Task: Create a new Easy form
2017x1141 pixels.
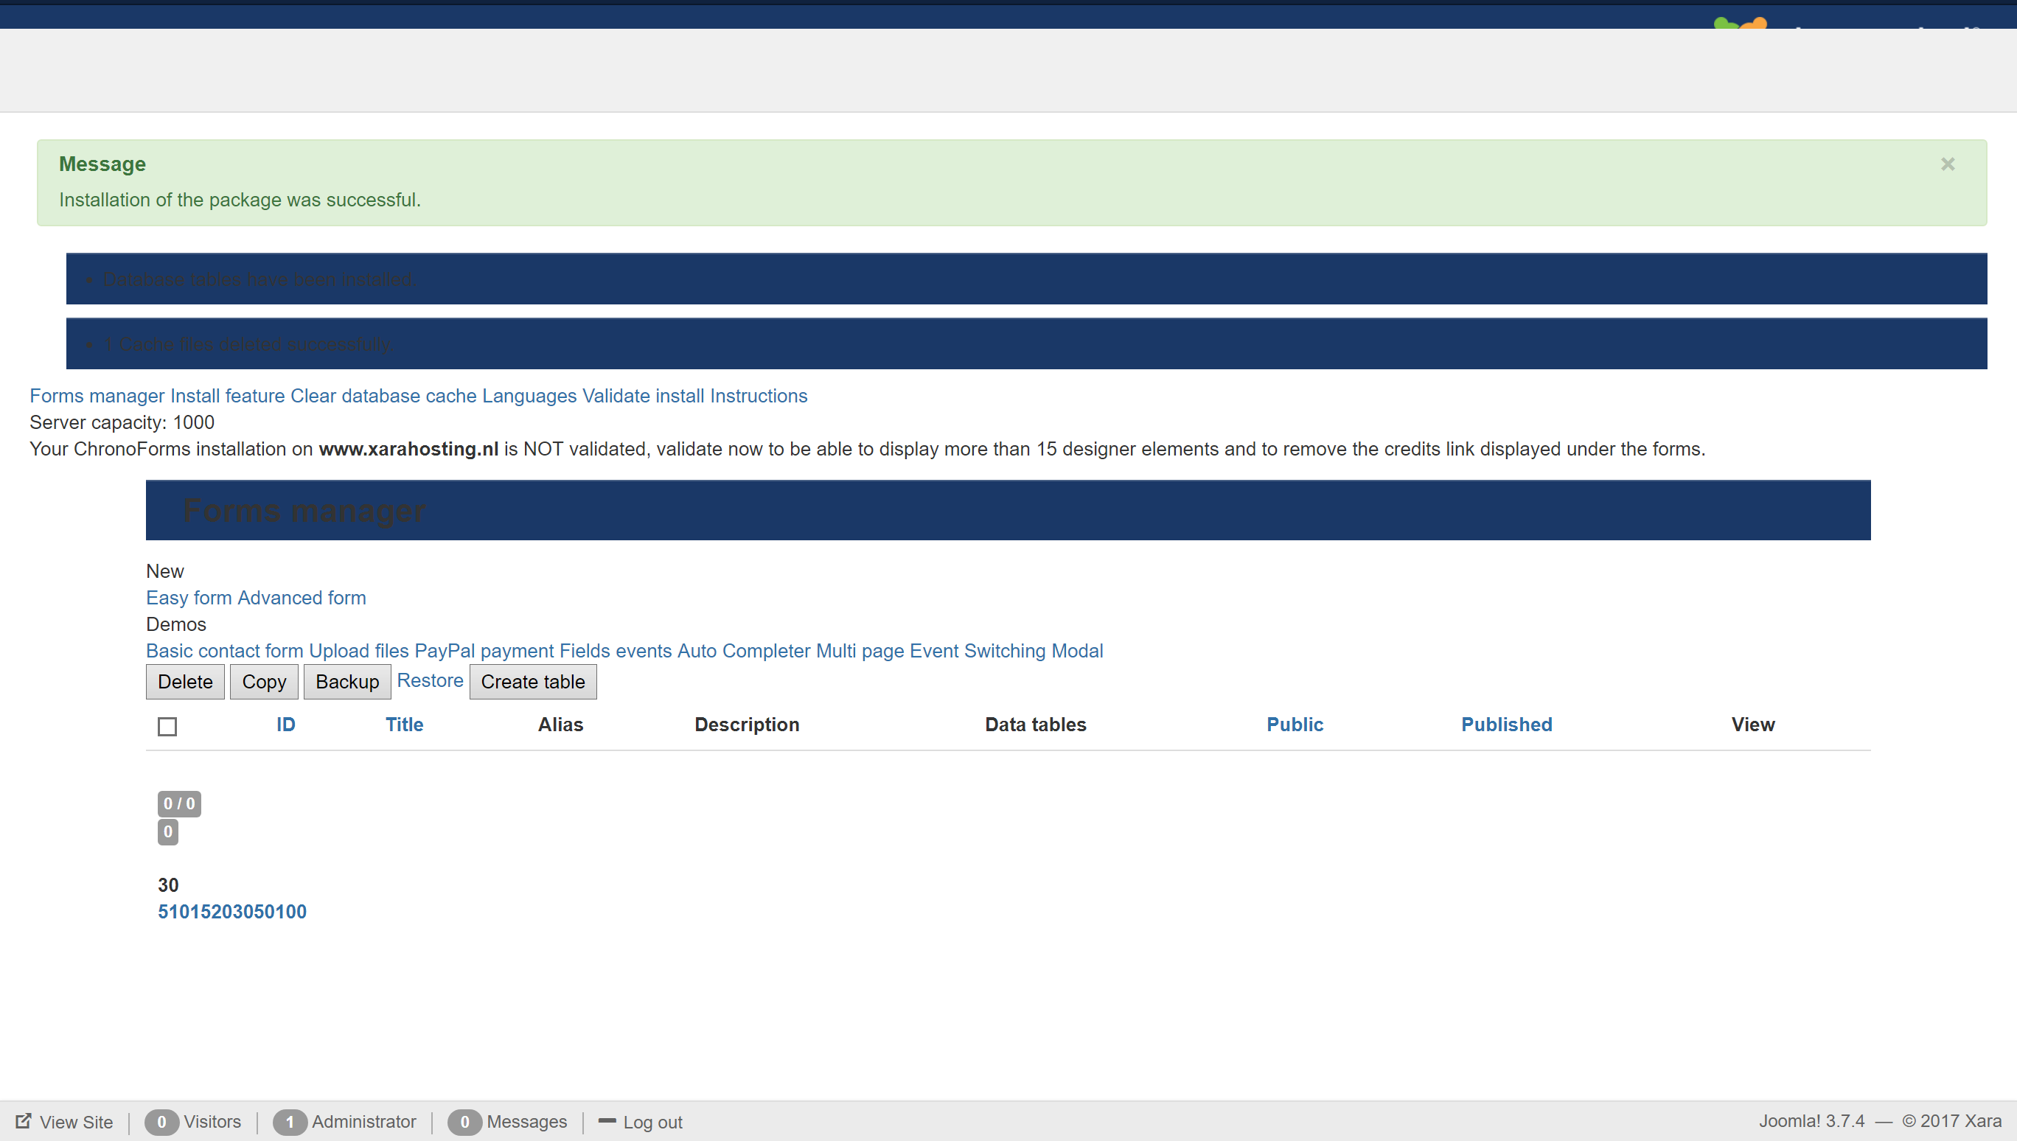Action: (189, 598)
